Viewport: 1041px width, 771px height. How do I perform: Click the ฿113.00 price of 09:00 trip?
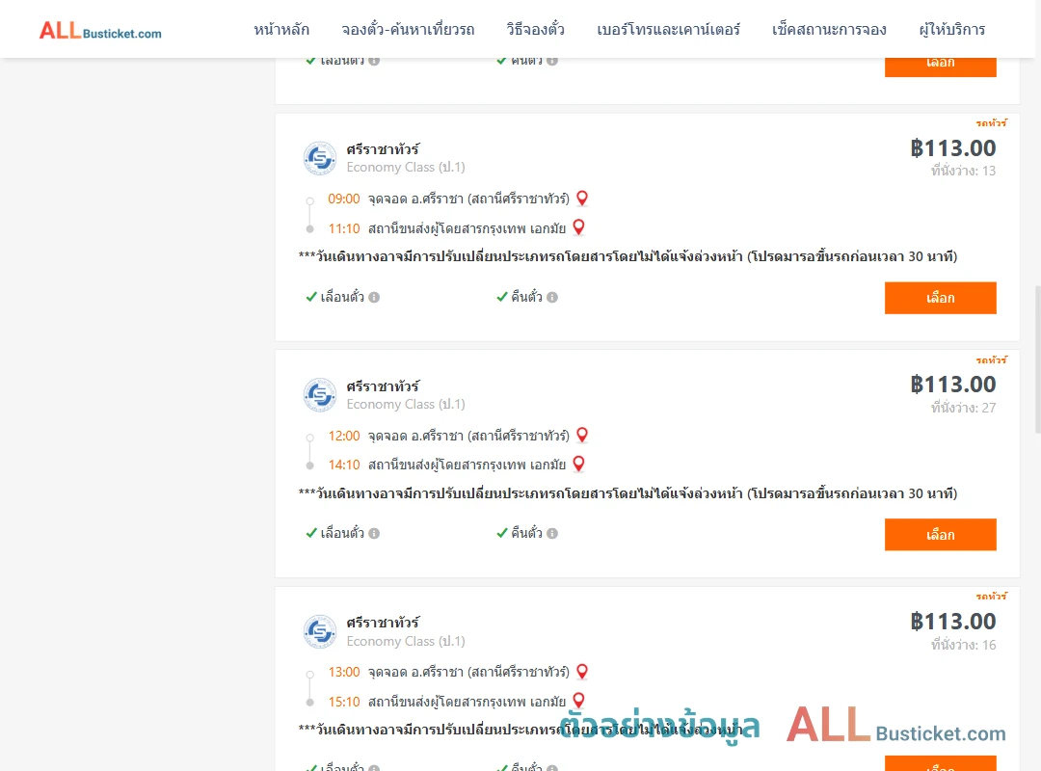pyautogui.click(x=952, y=148)
